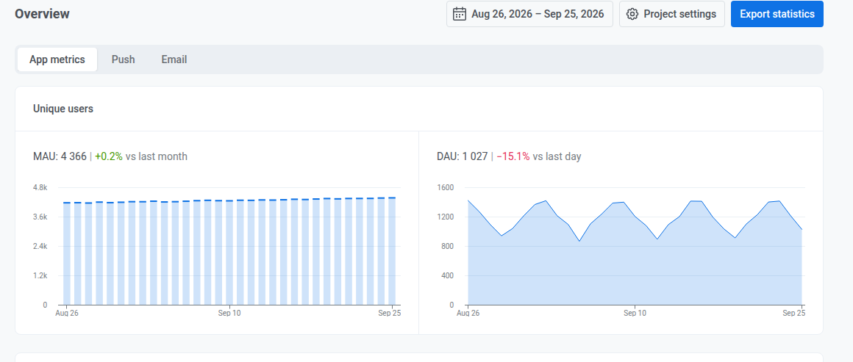Select the last MAU bar for Sep 25
This screenshot has width=853, height=362.
tap(392, 251)
